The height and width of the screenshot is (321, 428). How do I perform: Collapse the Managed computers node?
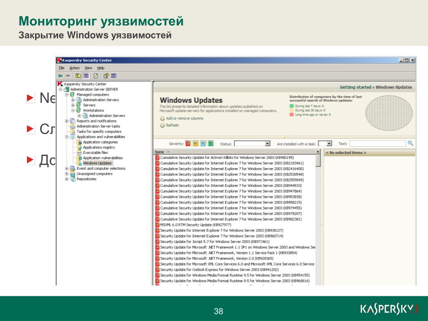[66, 94]
